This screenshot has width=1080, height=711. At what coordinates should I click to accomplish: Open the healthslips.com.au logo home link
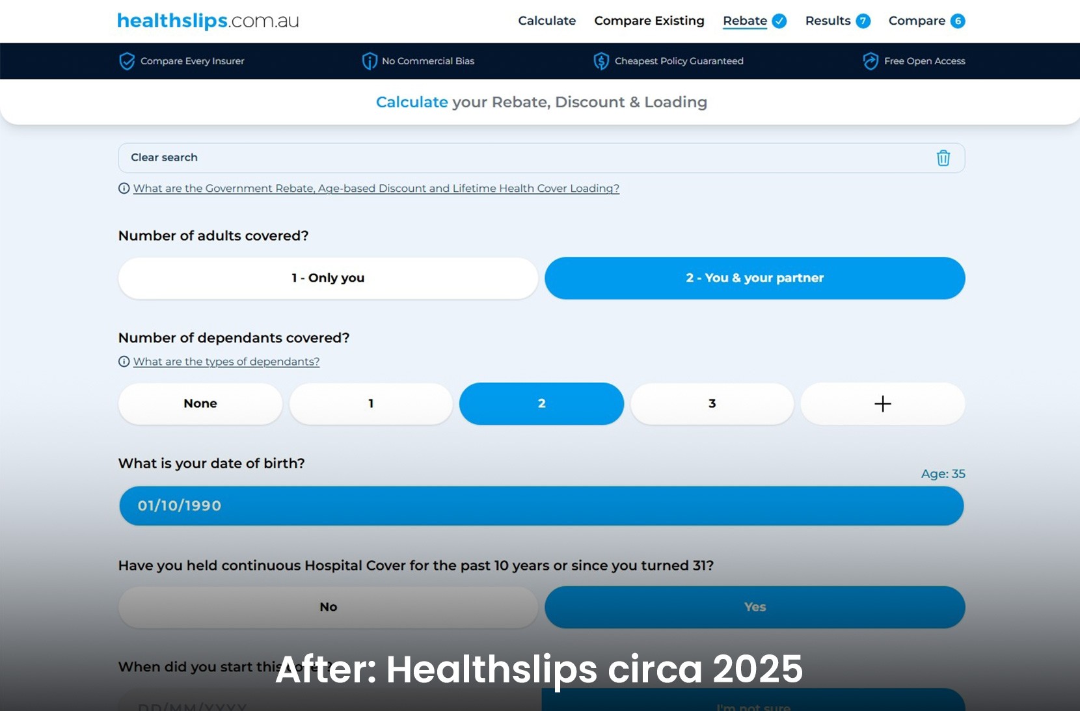208,21
